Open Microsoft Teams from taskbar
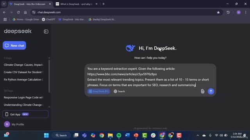The width and height of the screenshot is (250, 140). point(84,135)
